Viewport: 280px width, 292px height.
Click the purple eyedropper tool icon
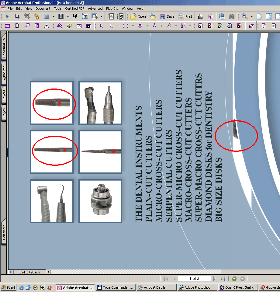(183, 26)
